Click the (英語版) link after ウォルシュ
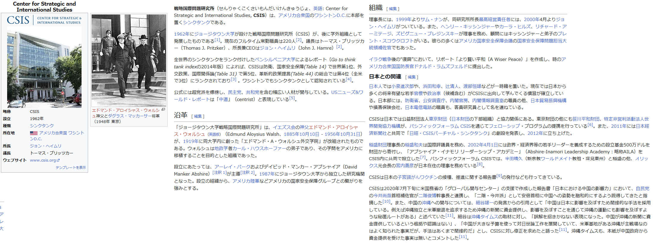Image resolution: width=653 pixels, height=243 pixels. point(214,135)
